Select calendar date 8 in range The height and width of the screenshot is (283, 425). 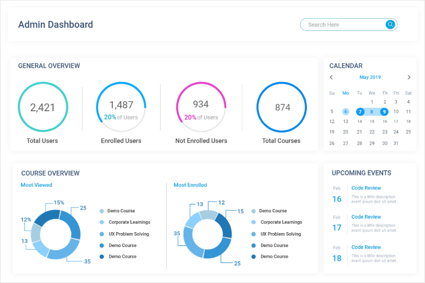coord(371,112)
